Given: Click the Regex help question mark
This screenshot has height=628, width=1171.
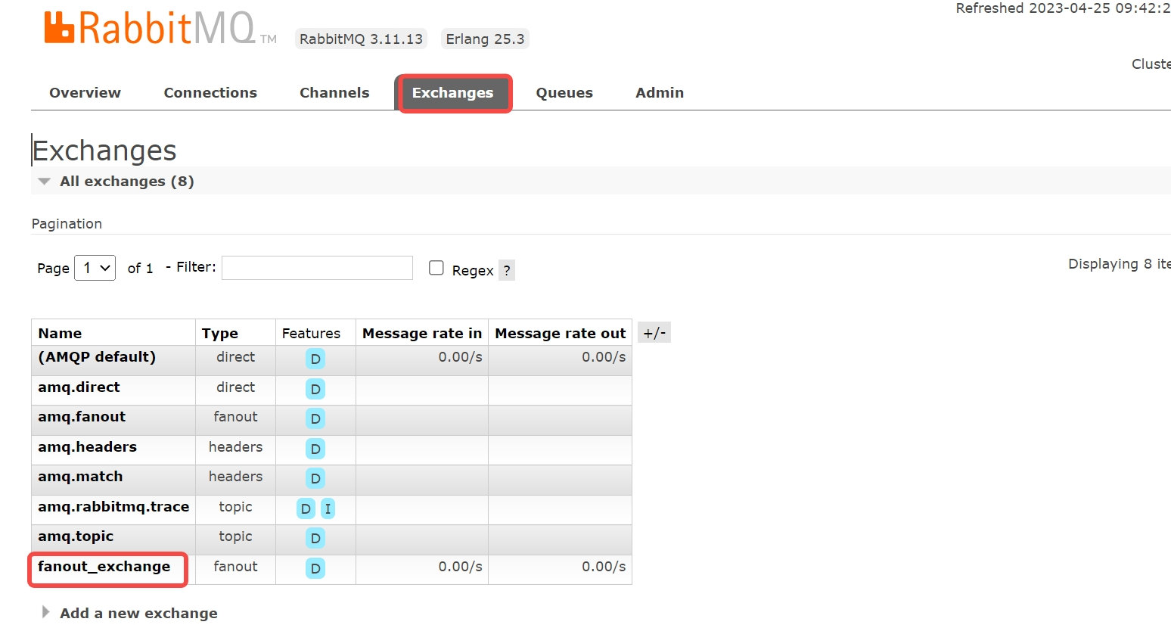Looking at the screenshot, I should [x=507, y=271].
